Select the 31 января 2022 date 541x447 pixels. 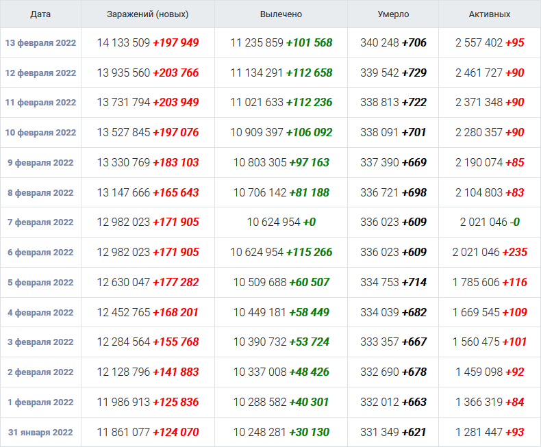click(x=40, y=433)
